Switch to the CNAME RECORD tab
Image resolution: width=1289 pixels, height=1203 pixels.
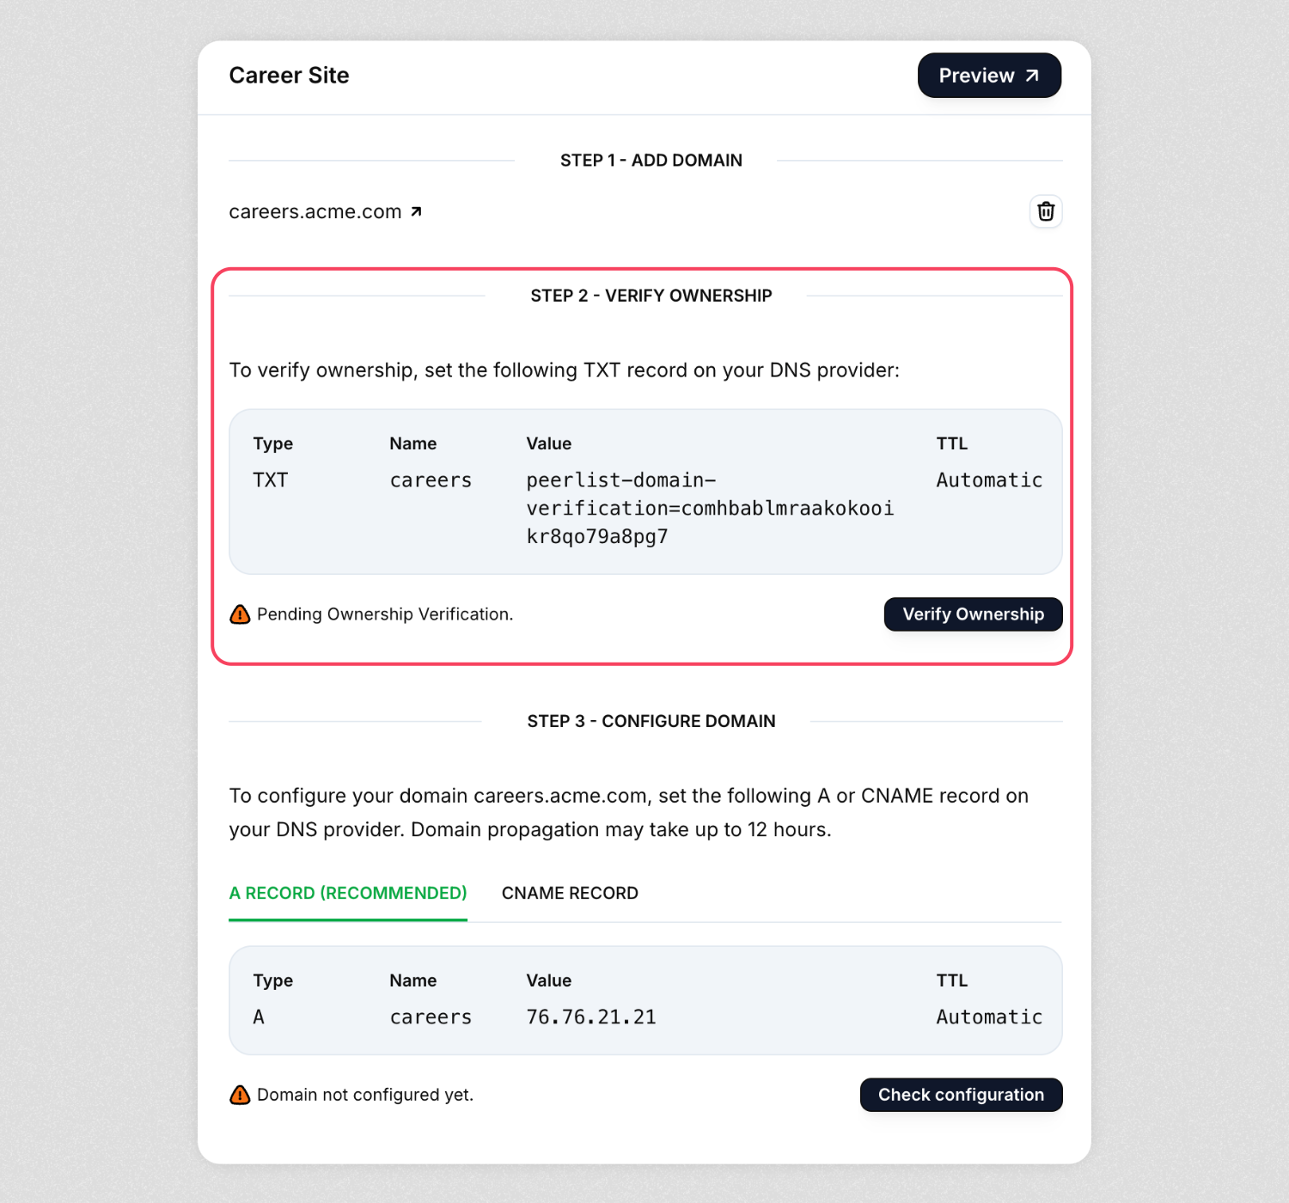[570, 893]
